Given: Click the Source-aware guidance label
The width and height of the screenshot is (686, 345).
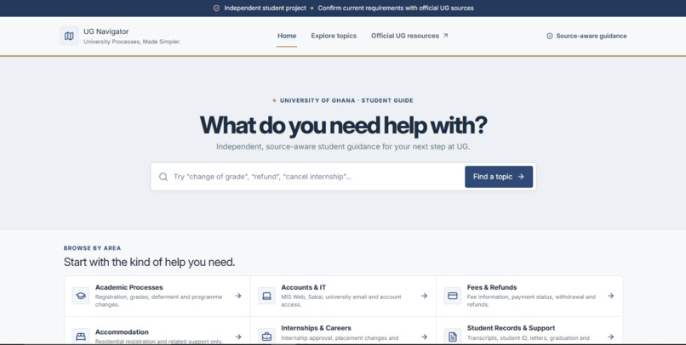Looking at the screenshot, I should [x=591, y=37].
